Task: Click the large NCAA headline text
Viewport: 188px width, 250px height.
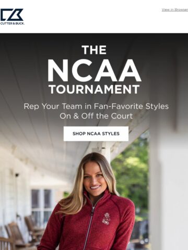Action: pos(94,70)
